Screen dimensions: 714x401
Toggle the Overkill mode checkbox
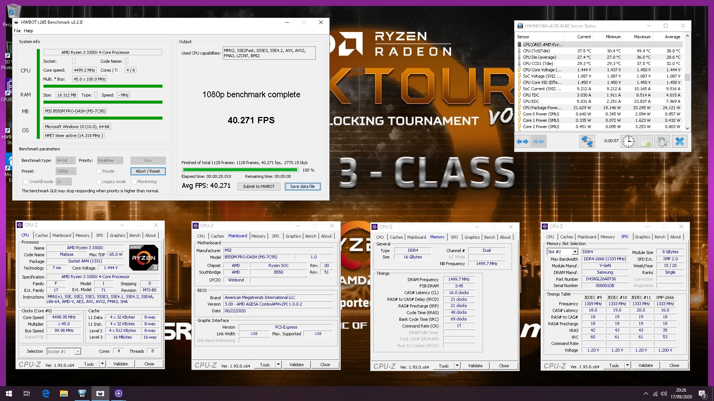coord(26,182)
